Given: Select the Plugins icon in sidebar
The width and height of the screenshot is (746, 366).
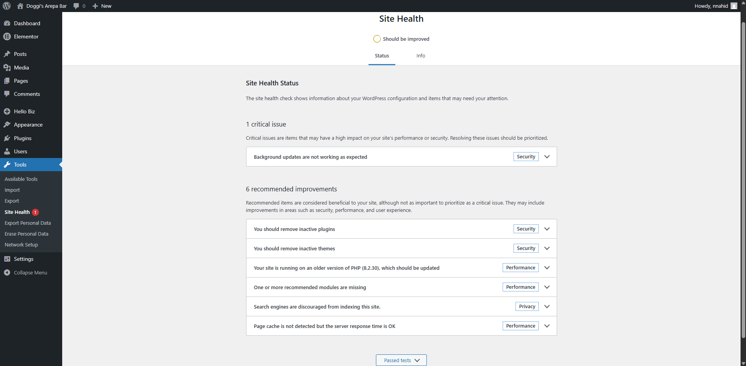Looking at the screenshot, I should [8, 138].
